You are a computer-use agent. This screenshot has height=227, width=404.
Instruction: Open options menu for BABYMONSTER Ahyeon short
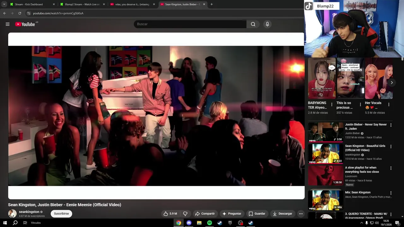(332, 105)
